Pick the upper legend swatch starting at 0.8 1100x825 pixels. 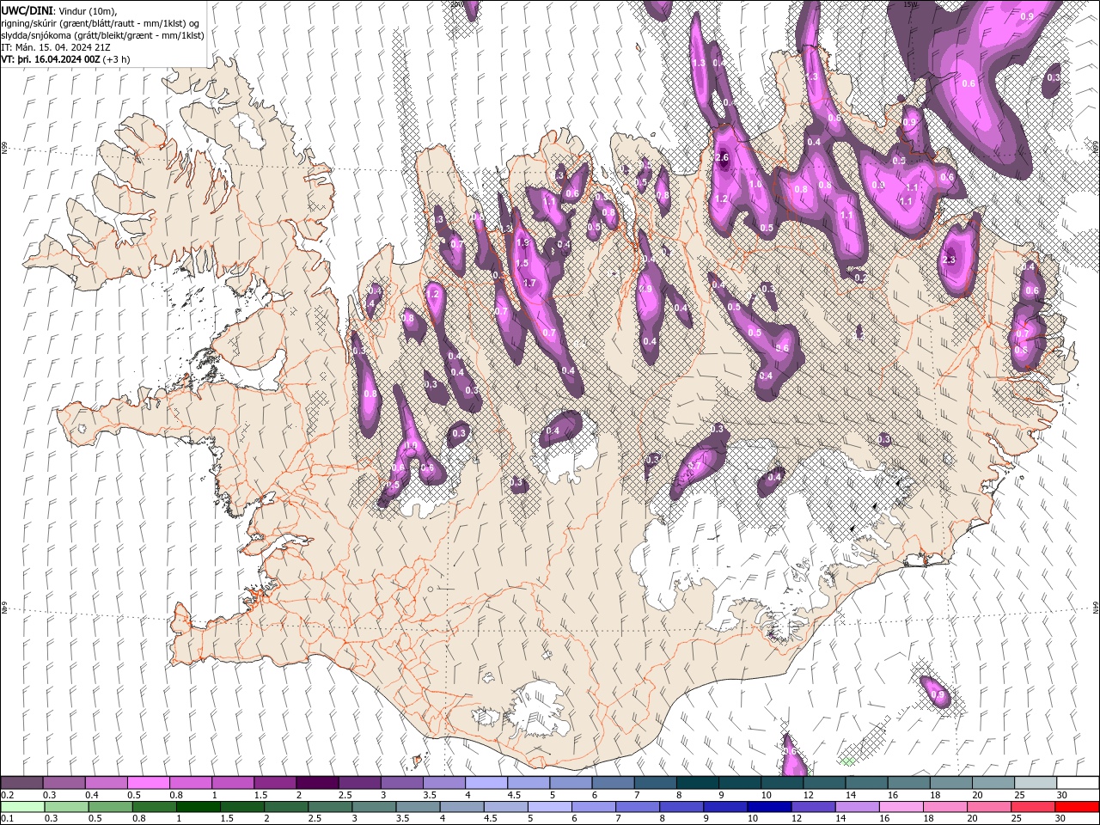click(190, 783)
